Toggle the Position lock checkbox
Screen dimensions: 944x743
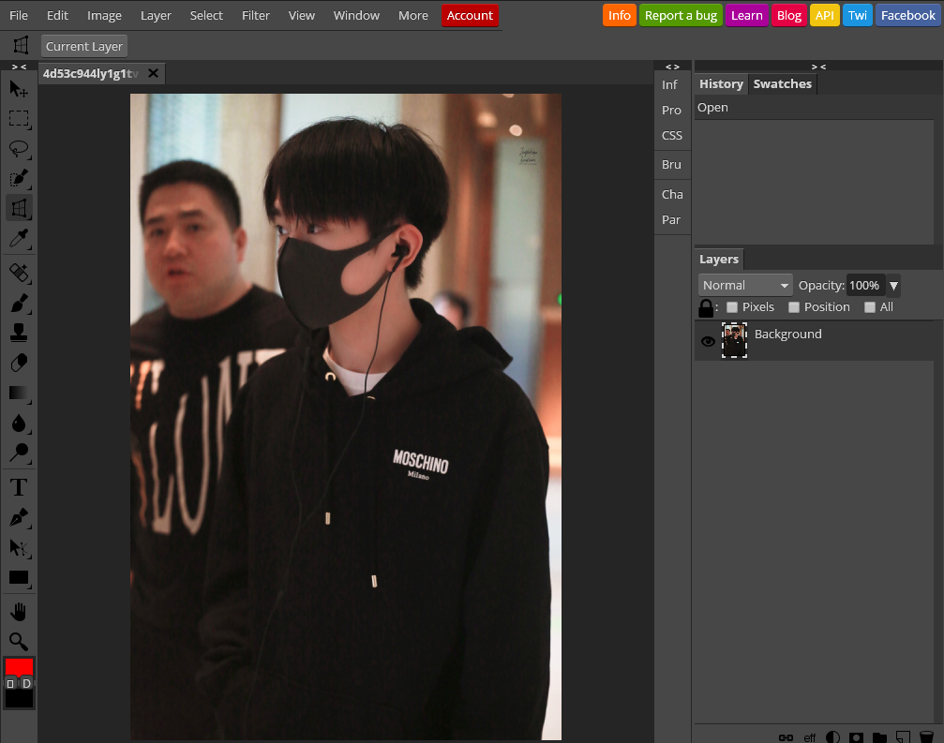794,307
